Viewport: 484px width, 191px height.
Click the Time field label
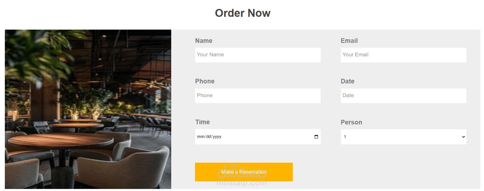coord(202,122)
